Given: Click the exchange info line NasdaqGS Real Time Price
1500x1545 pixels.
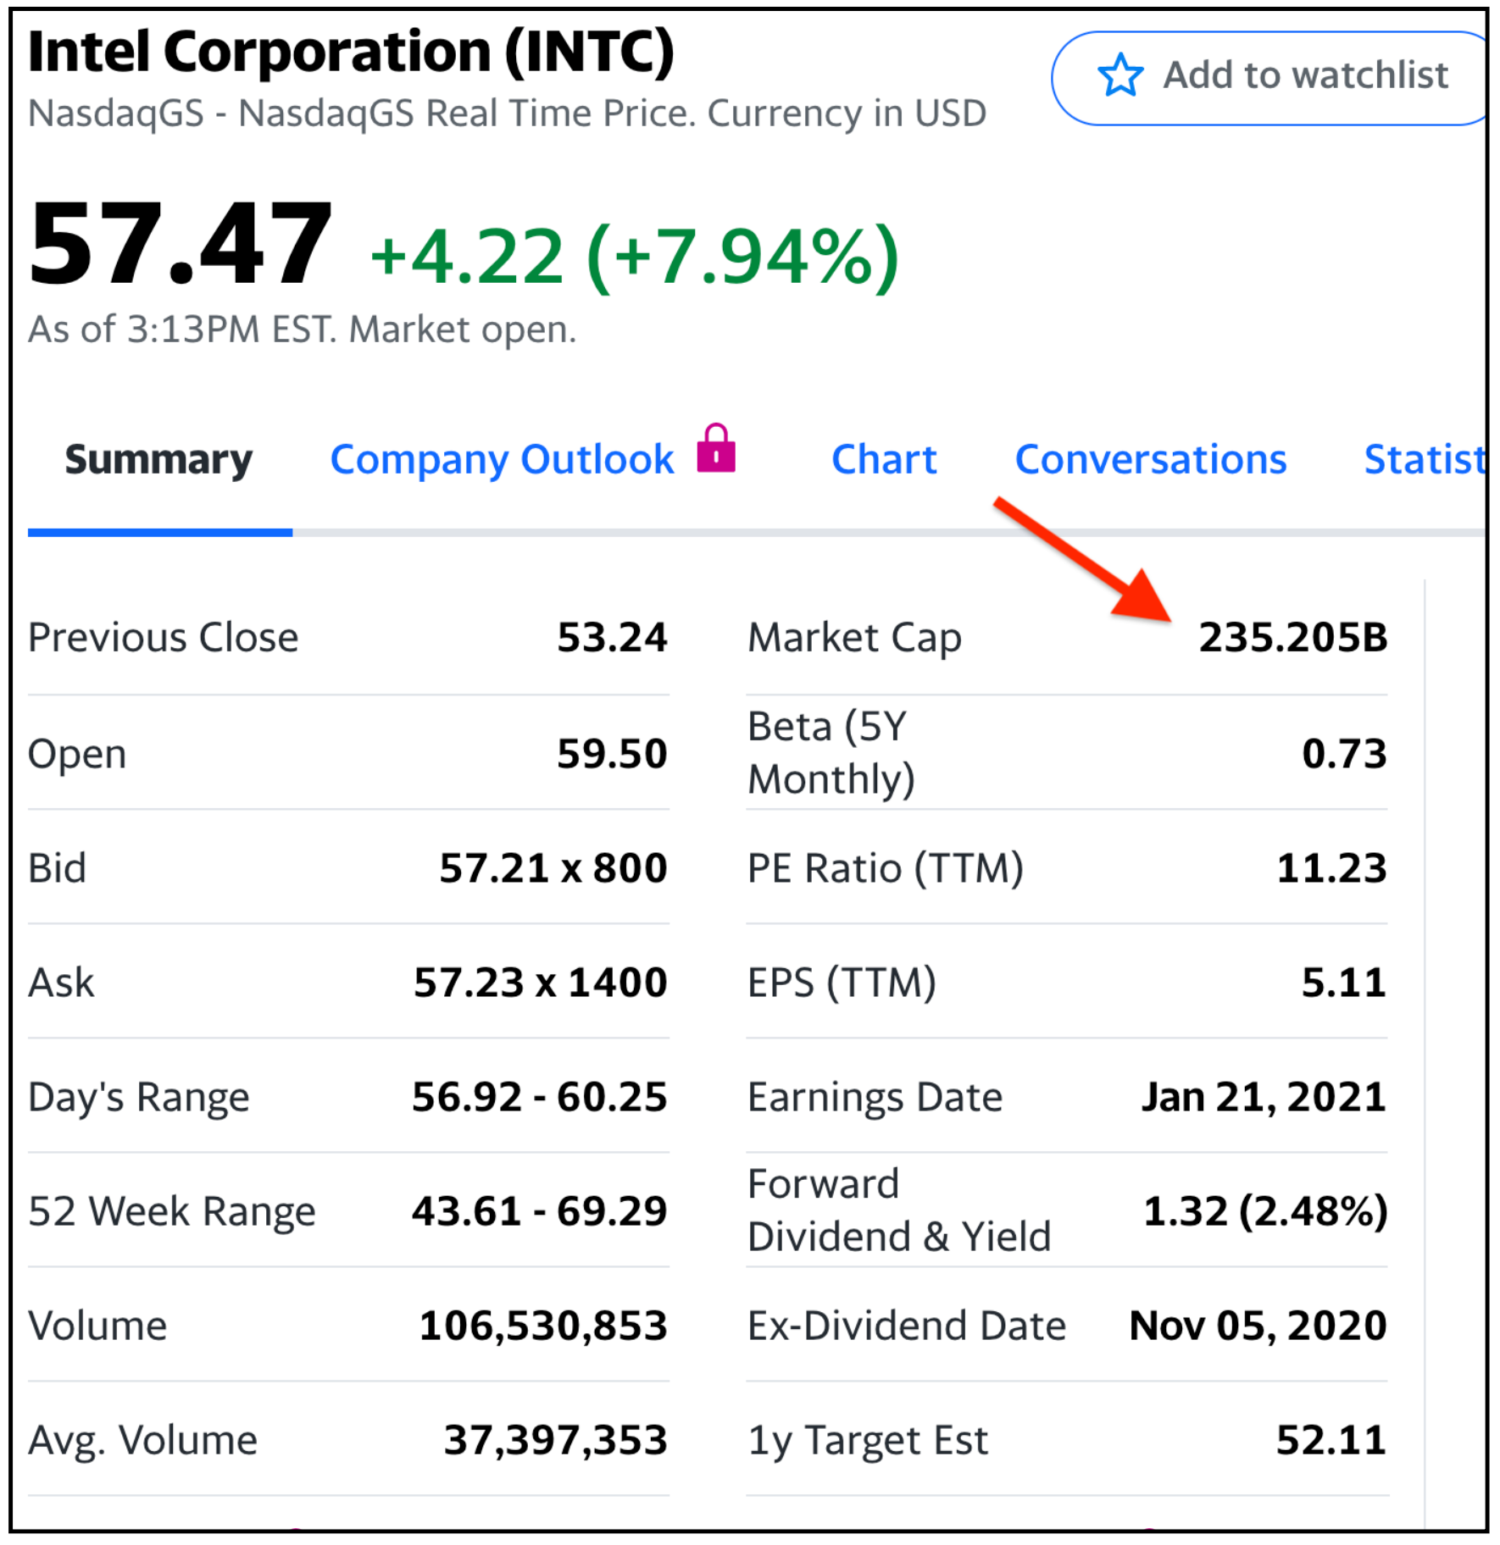Looking at the screenshot, I should click(x=507, y=114).
